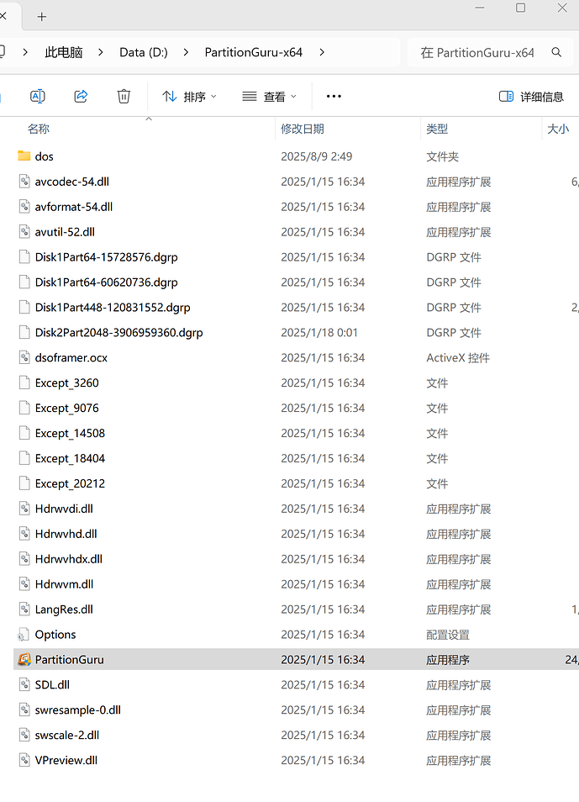Select Disk1Part448-120831552.dgrp file icon
This screenshot has width=579, height=802.
point(24,307)
